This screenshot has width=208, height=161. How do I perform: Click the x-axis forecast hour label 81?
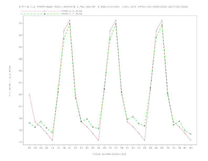(x=185, y=148)
